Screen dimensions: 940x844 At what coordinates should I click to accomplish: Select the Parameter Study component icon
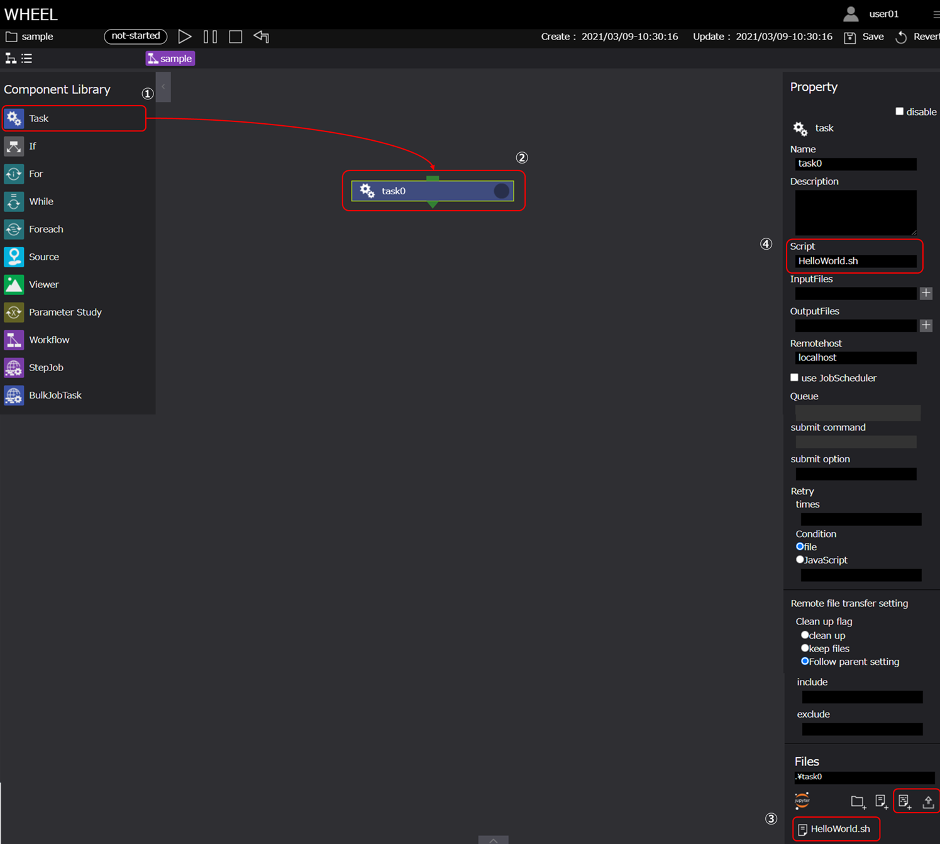click(14, 312)
